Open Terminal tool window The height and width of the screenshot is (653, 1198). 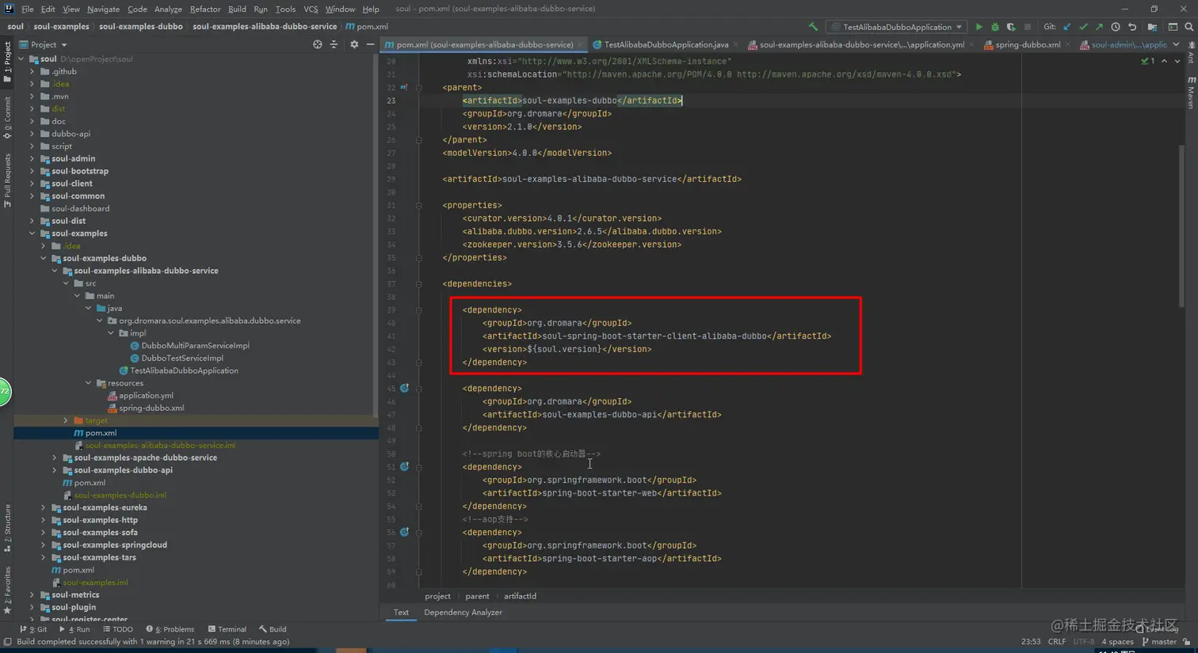[227, 629]
